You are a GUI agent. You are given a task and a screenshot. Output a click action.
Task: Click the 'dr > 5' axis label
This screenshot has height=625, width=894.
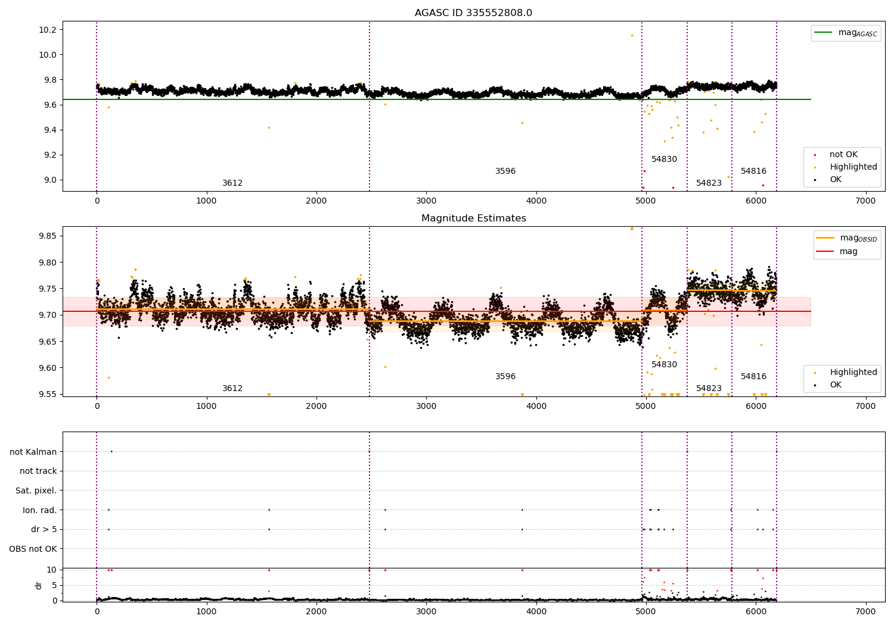coord(44,529)
